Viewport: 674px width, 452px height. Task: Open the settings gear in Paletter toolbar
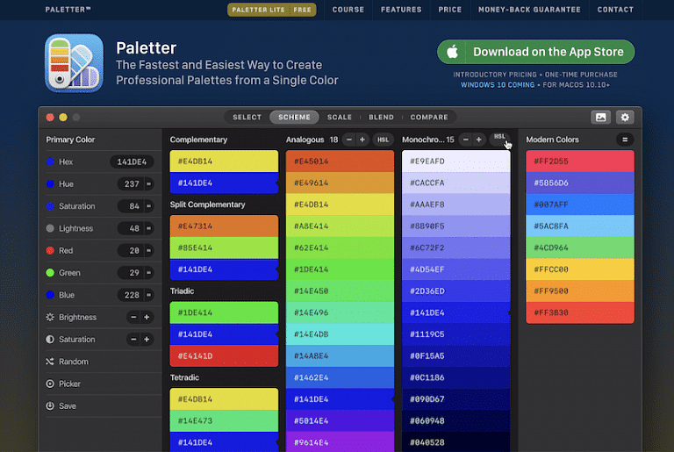pos(625,117)
